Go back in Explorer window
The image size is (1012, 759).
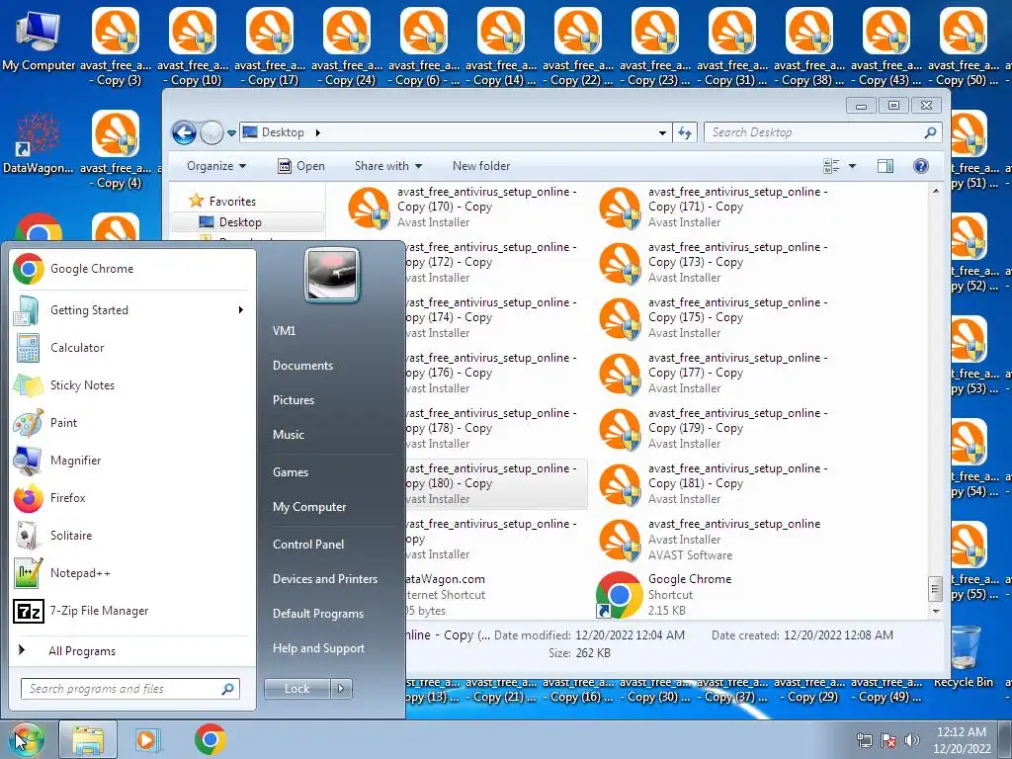click(184, 133)
